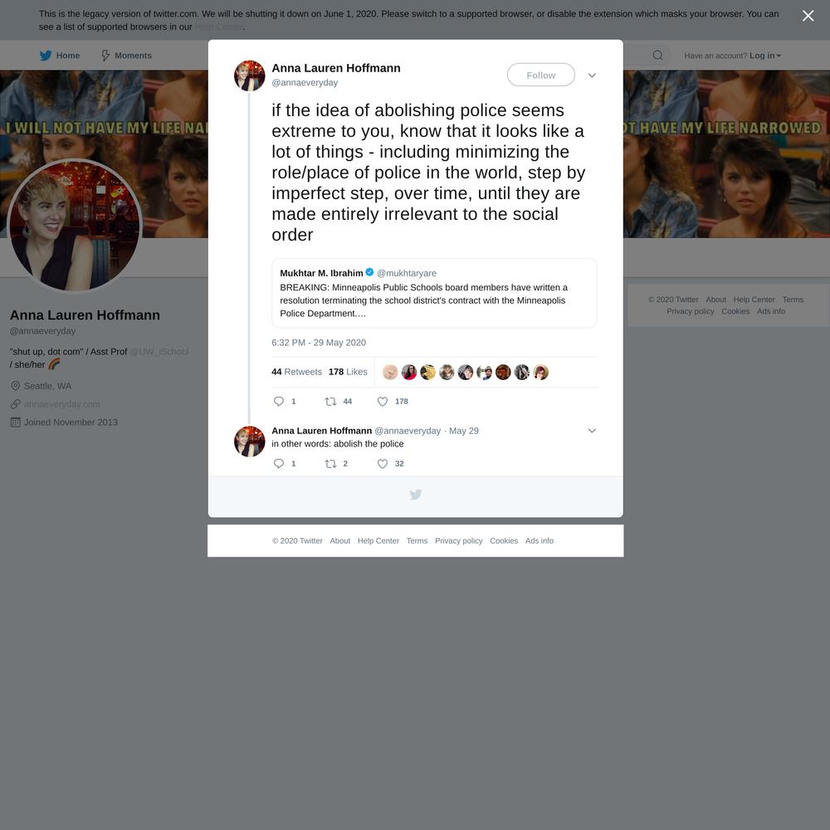Like the main tweet with 178 likes
Screen dimensions: 830x830
click(382, 401)
